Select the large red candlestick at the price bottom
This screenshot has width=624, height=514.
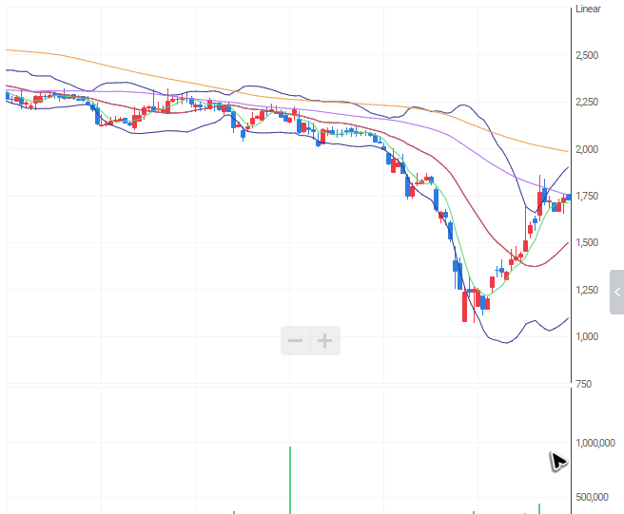point(464,306)
